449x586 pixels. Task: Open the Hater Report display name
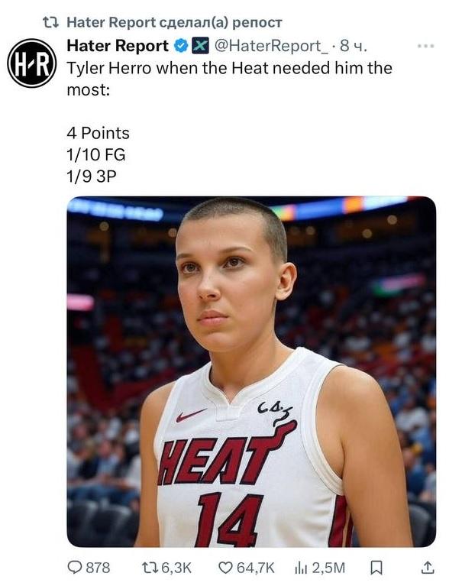[x=118, y=46]
